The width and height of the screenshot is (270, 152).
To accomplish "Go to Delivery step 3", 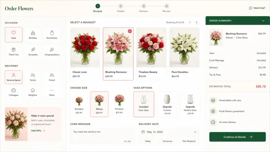I will 144,8.
